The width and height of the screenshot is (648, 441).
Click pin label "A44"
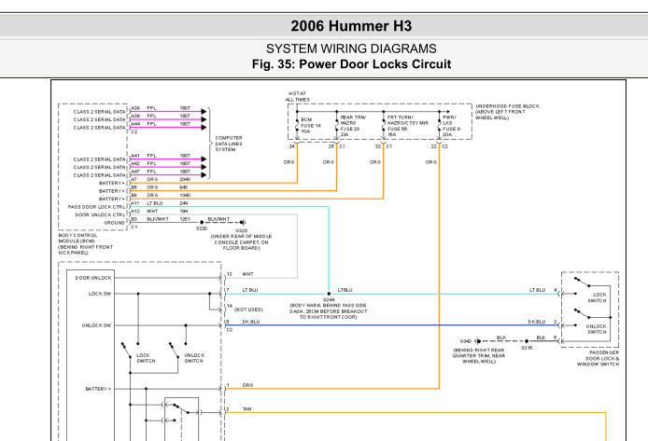coord(135,124)
